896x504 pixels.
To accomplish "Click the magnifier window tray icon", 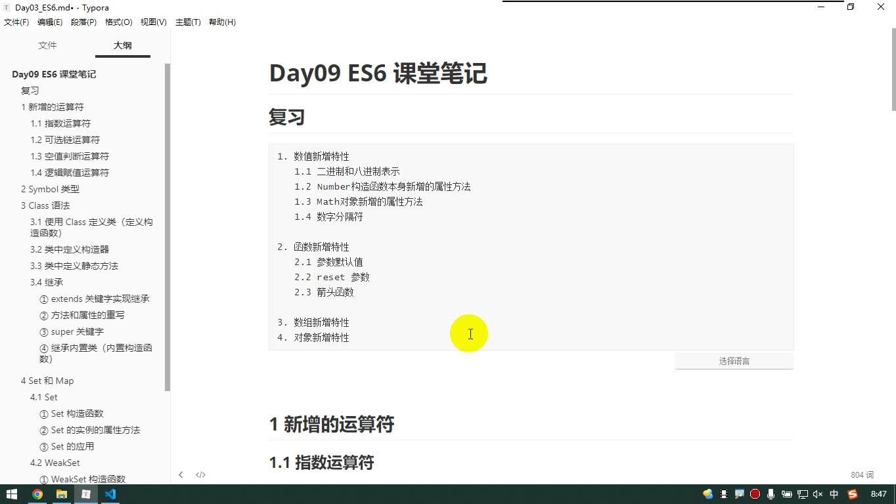I will (x=740, y=494).
